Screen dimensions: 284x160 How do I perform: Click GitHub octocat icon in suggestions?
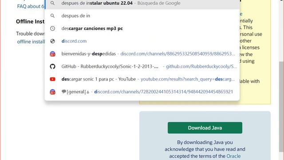(x=52, y=66)
